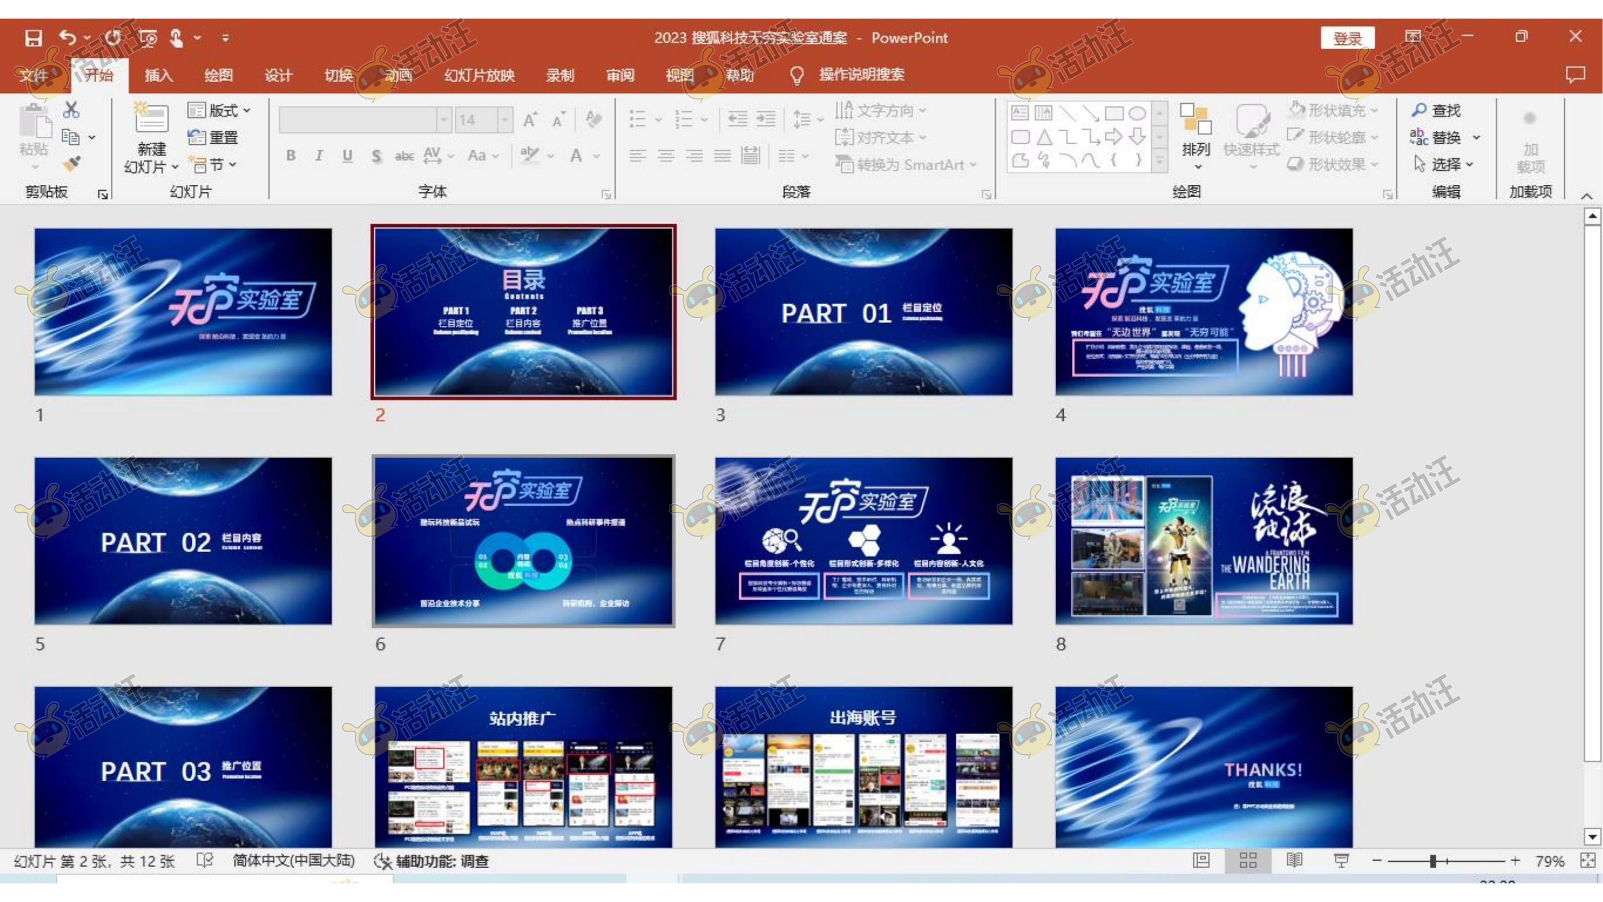Pick the oval shape in the shapes gallery
The image size is (1603, 902).
click(x=1137, y=113)
